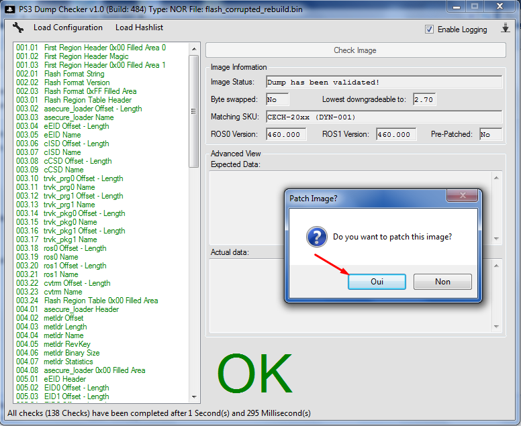Close the Patch Image dialog
Image resolution: width=521 pixels, height=426 pixels.
(x=462, y=196)
